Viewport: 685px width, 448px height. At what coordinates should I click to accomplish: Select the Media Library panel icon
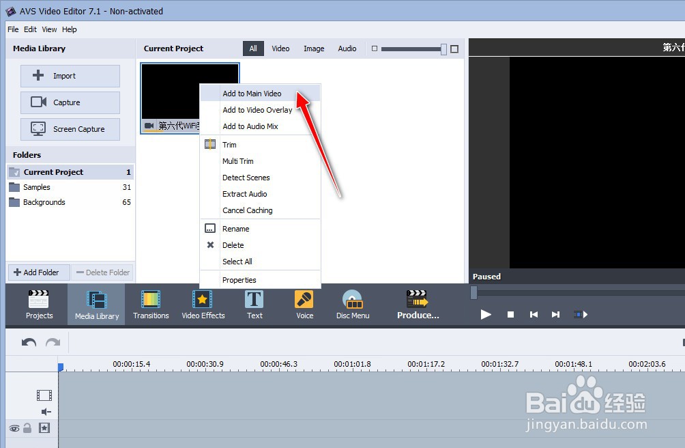pyautogui.click(x=96, y=304)
